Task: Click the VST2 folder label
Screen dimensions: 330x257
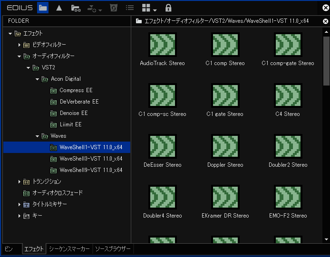Action: pyautogui.click(x=48, y=67)
